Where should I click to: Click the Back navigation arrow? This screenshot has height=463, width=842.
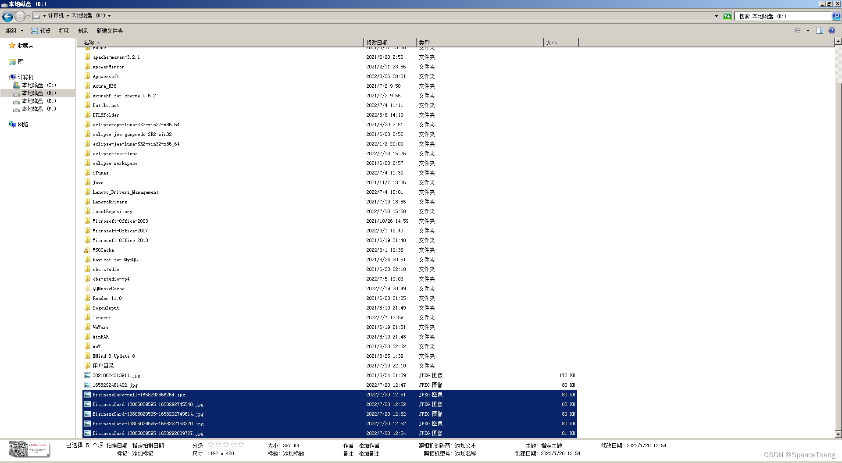[7, 16]
